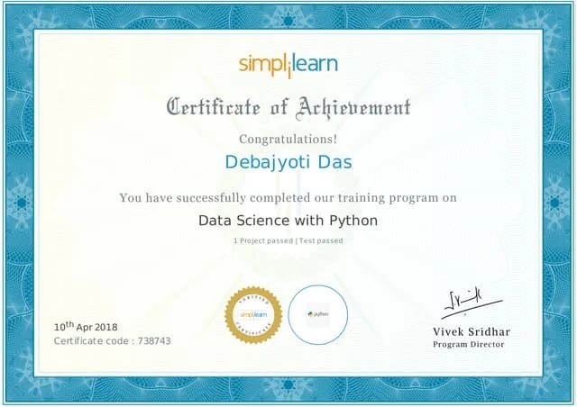Click 'You have successfully completed our training program on'
Image resolution: width=577 pixels, height=407 pixels.
(288, 198)
